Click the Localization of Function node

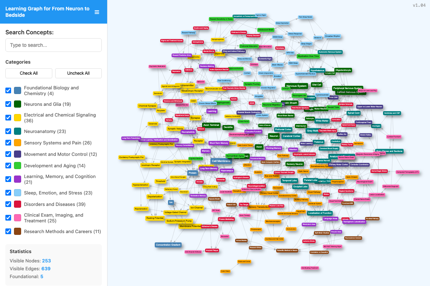[x=320, y=213]
